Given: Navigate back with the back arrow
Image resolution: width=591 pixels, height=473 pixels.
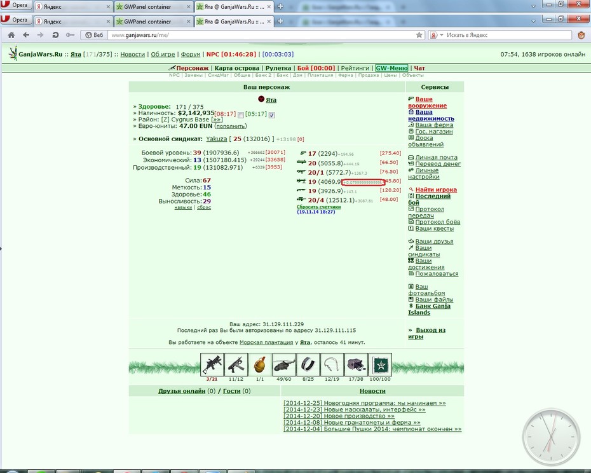Looking at the screenshot, I should click(26, 35).
